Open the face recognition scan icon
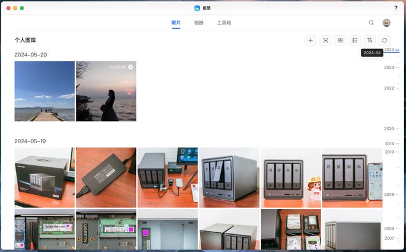Viewport: 406px width, 252px height. tap(325, 41)
